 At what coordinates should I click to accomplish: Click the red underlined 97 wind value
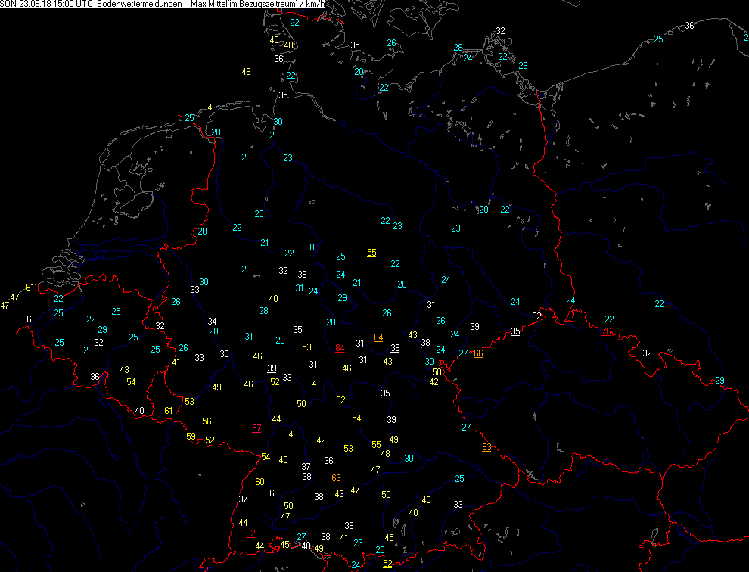[256, 428]
